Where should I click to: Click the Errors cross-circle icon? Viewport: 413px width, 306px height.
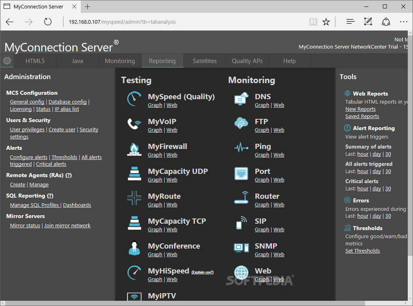pyautogui.click(x=347, y=200)
